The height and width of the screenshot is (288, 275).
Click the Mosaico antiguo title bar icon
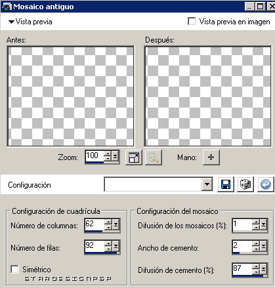coord(7,7)
